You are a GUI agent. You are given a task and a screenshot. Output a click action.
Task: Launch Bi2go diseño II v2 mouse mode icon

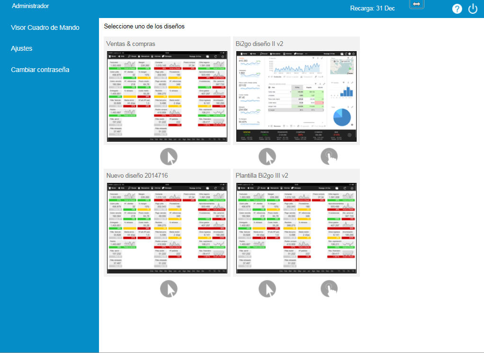click(x=267, y=156)
